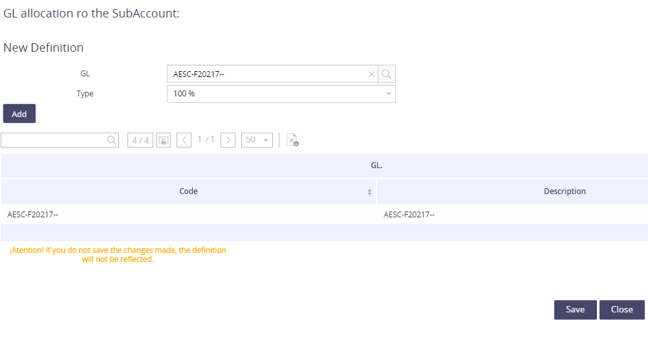The height and width of the screenshot is (337, 648).
Task: Save the GL allocation changes
Action: coord(576,310)
